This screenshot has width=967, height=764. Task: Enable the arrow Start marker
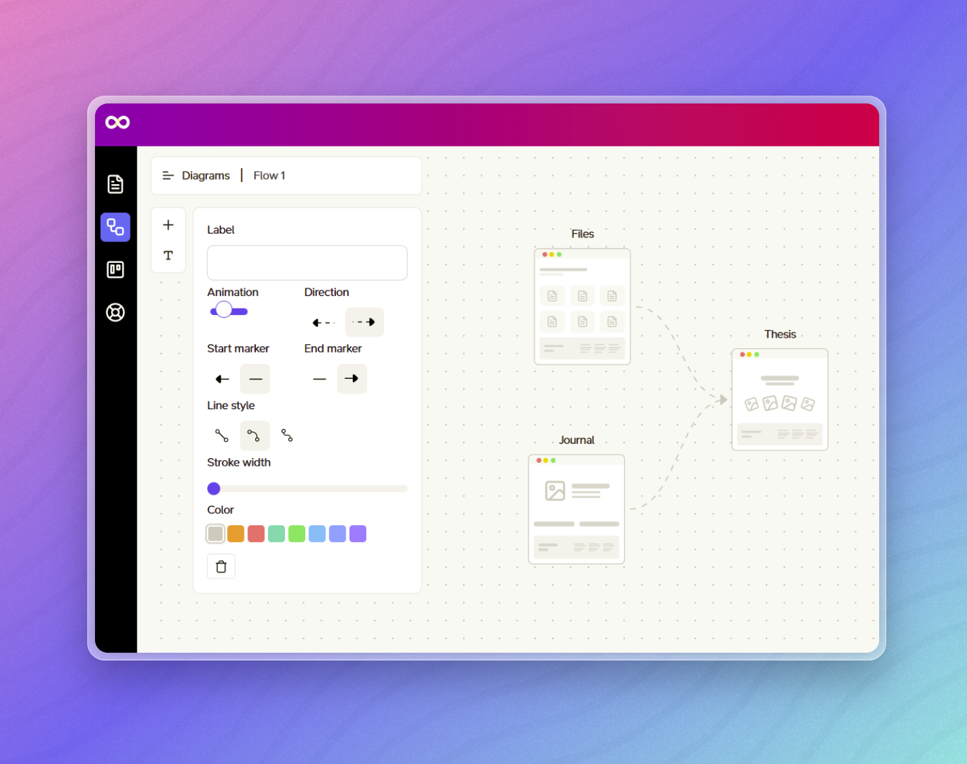click(x=221, y=378)
